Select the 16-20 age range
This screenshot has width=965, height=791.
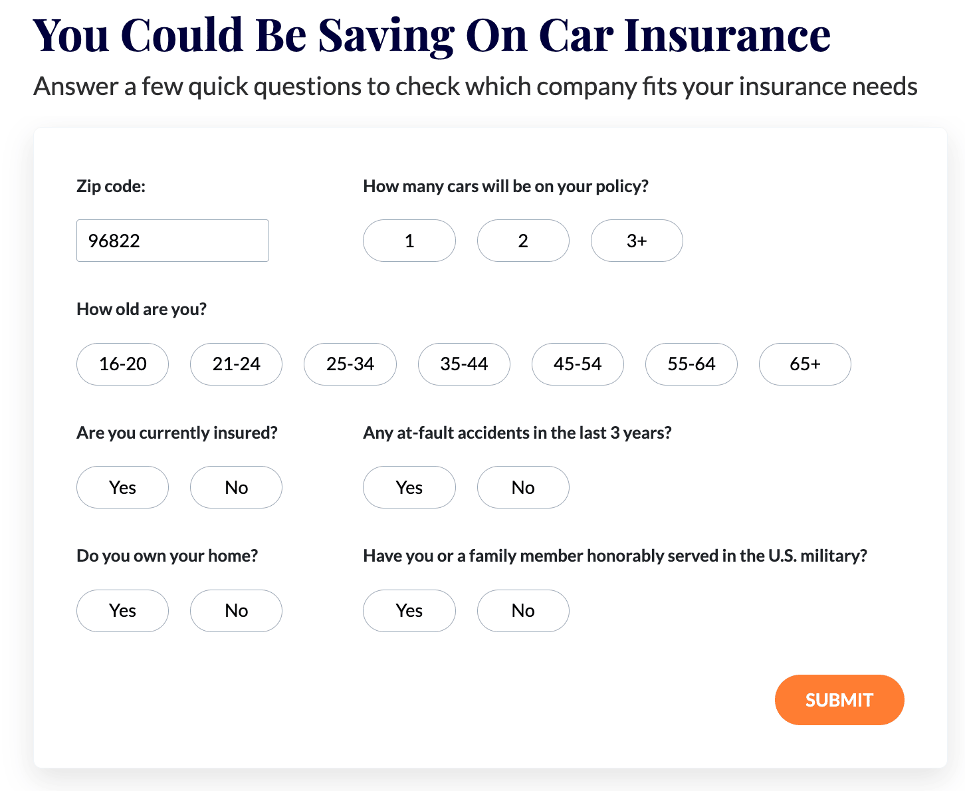pos(123,364)
